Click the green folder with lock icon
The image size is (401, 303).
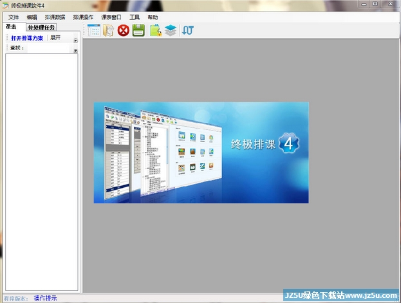click(x=156, y=30)
